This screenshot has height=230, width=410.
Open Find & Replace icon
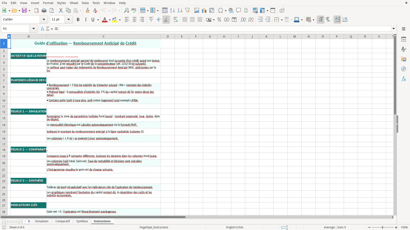pyautogui.click(x=126, y=11)
